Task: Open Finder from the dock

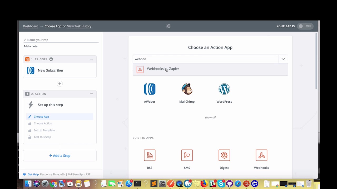Action: point(28,184)
